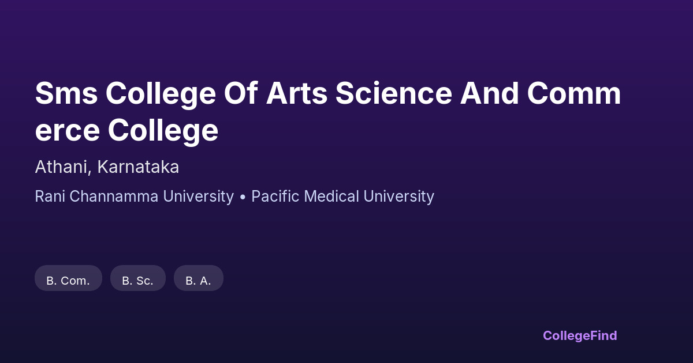Viewport: 693px width, 363px height.
Task: Open the CollegeFind brand logo
Action: click(x=580, y=335)
